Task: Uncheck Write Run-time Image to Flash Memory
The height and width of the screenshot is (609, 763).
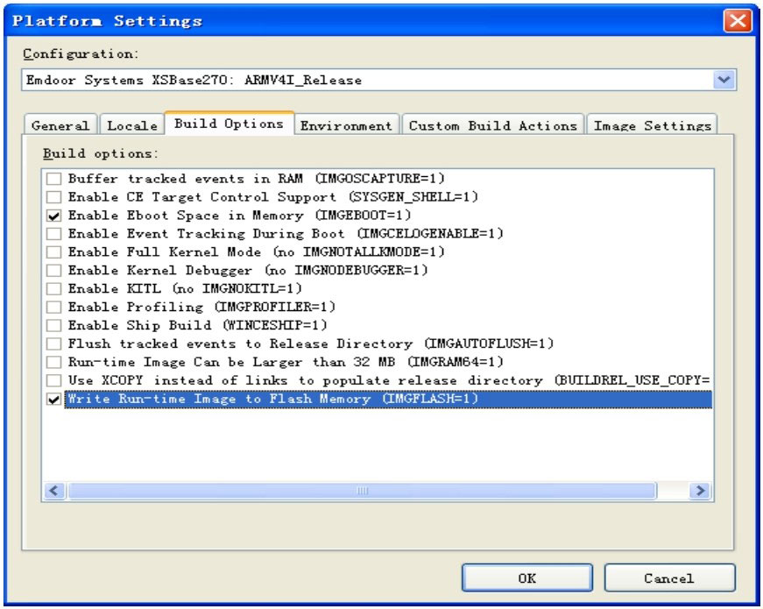Action: pos(54,400)
